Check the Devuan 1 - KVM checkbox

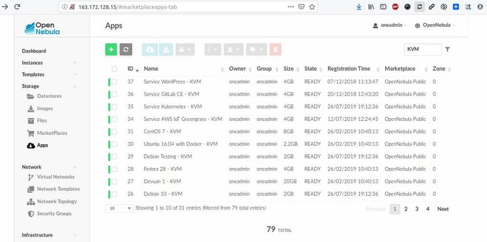click(x=115, y=181)
